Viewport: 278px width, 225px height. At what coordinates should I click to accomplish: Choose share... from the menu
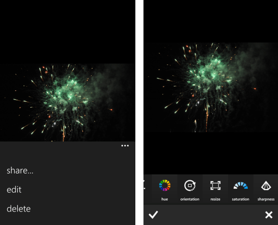(20, 170)
